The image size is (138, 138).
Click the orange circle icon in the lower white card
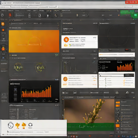[x=65, y=79]
